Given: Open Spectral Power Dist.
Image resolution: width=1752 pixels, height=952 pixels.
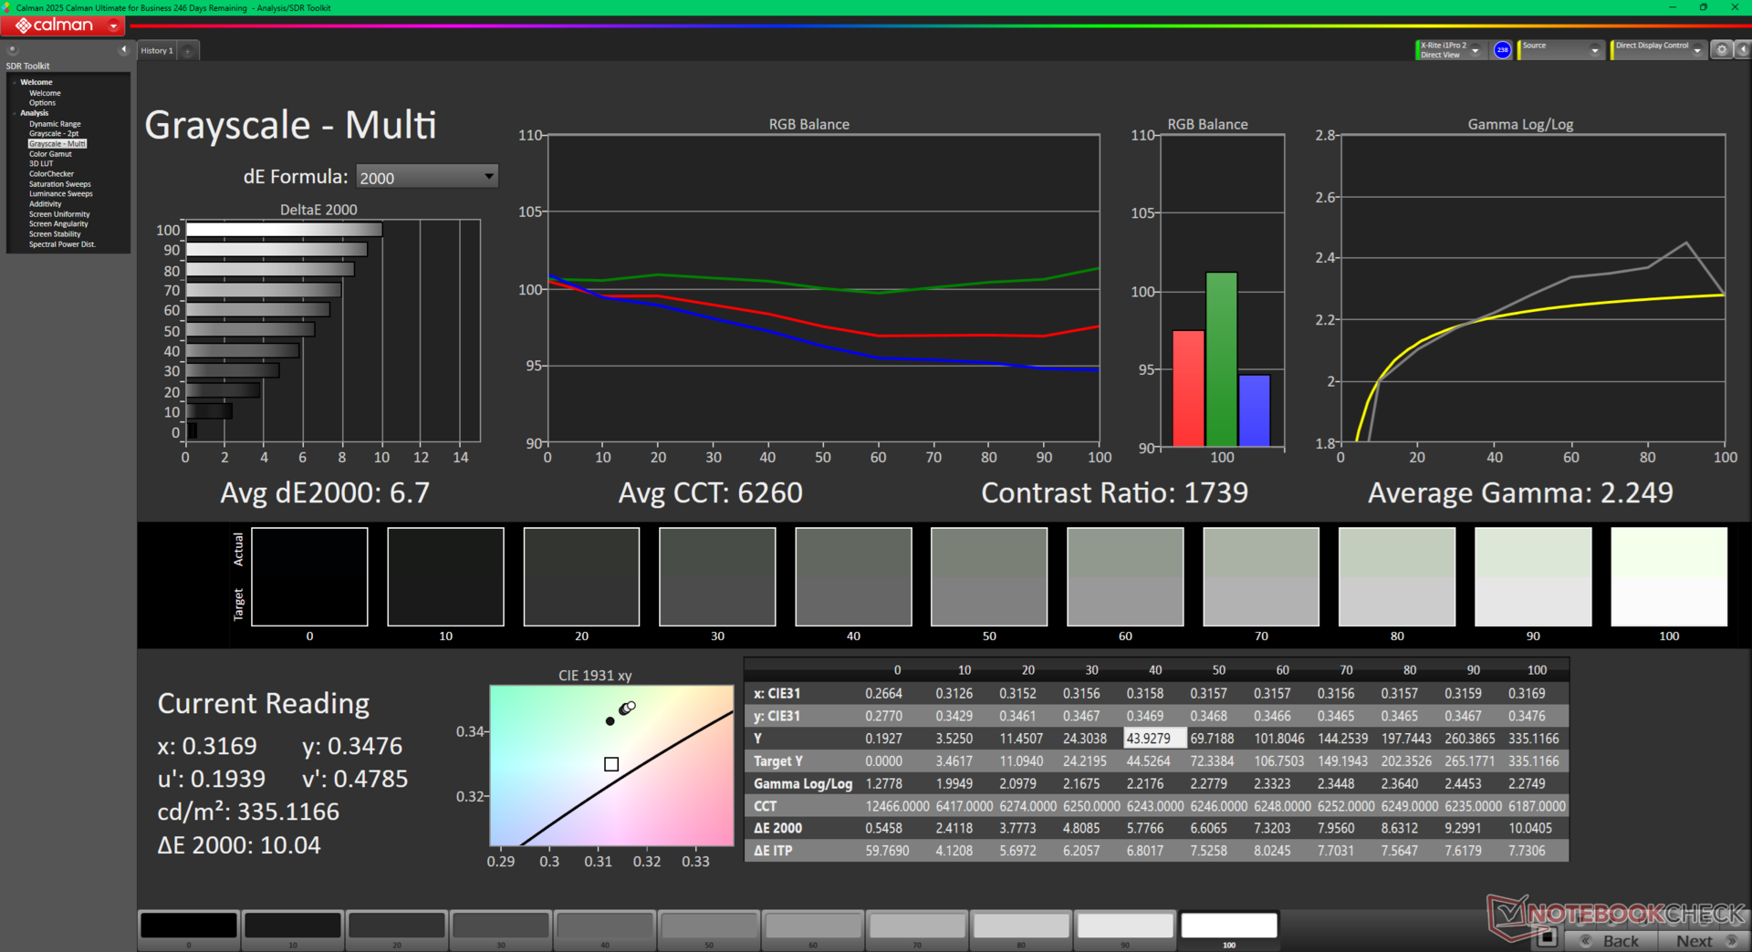Looking at the screenshot, I should pos(62,244).
